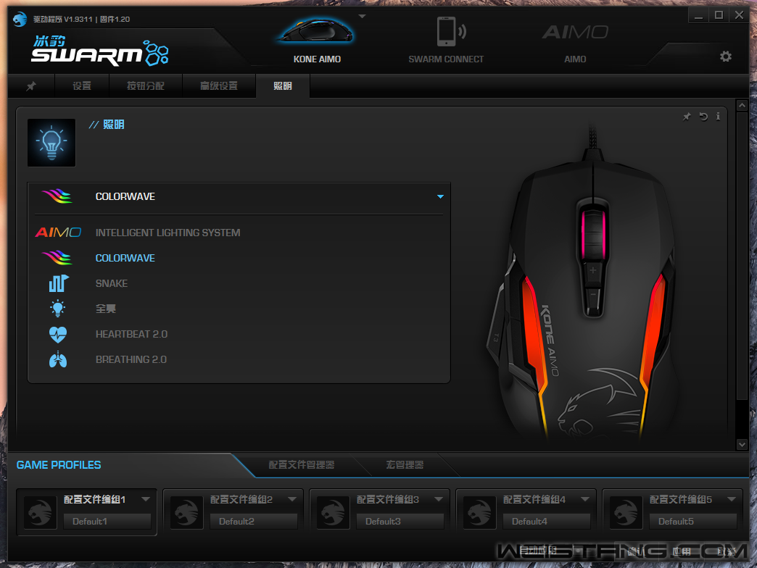Expand the 配置文件编组2 profile dropdown arrow
The width and height of the screenshot is (757, 568).
click(x=292, y=499)
